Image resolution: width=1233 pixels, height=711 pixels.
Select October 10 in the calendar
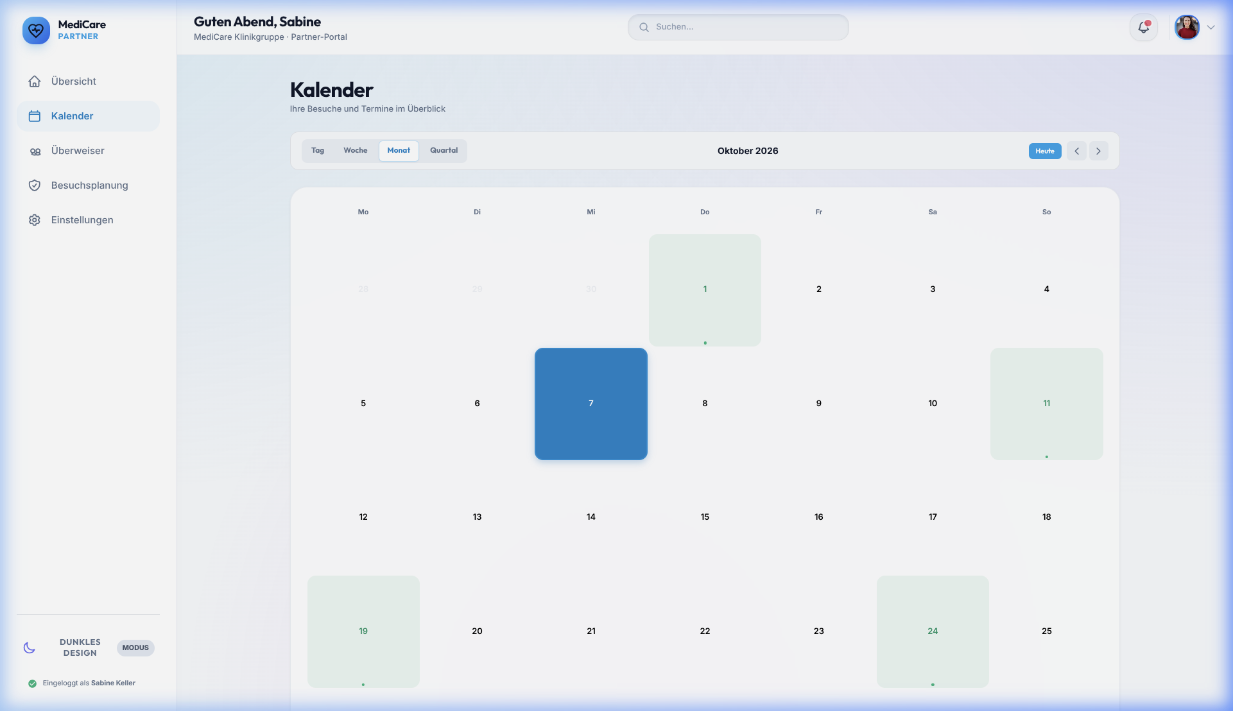[933, 404]
